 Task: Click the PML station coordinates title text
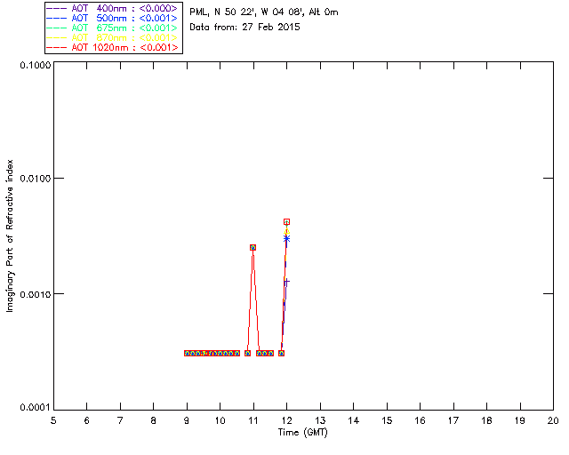click(264, 12)
